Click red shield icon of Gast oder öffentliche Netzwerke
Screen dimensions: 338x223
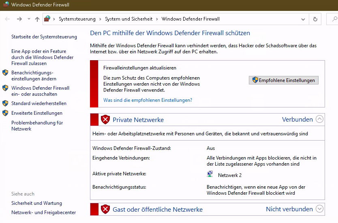click(105, 209)
